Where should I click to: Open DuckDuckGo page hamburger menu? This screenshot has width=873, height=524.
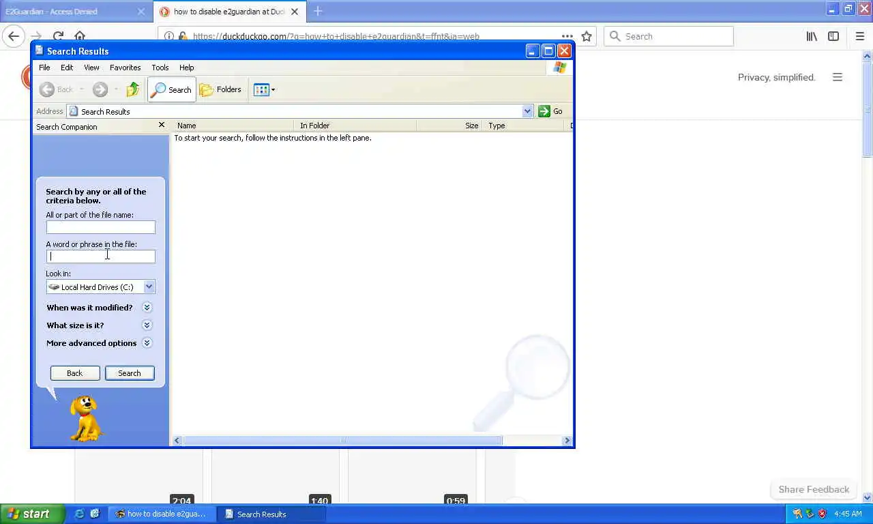click(838, 77)
